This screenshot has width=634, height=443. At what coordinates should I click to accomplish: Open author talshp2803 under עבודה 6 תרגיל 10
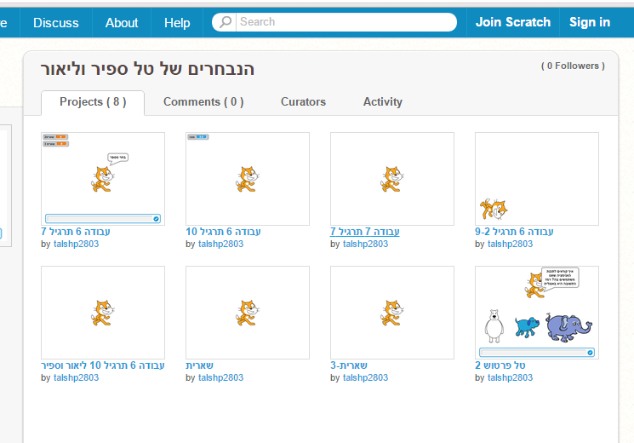220,244
